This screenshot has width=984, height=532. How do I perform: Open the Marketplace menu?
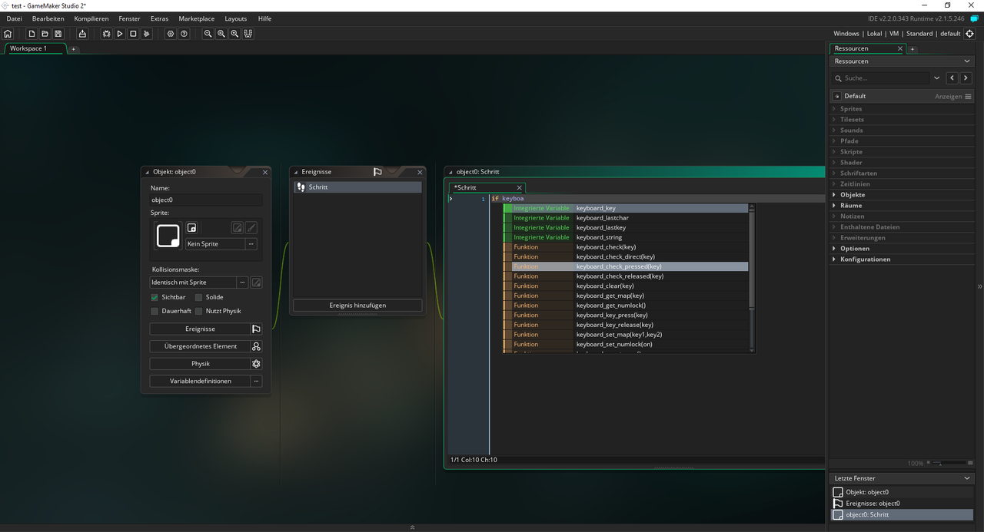196,18
